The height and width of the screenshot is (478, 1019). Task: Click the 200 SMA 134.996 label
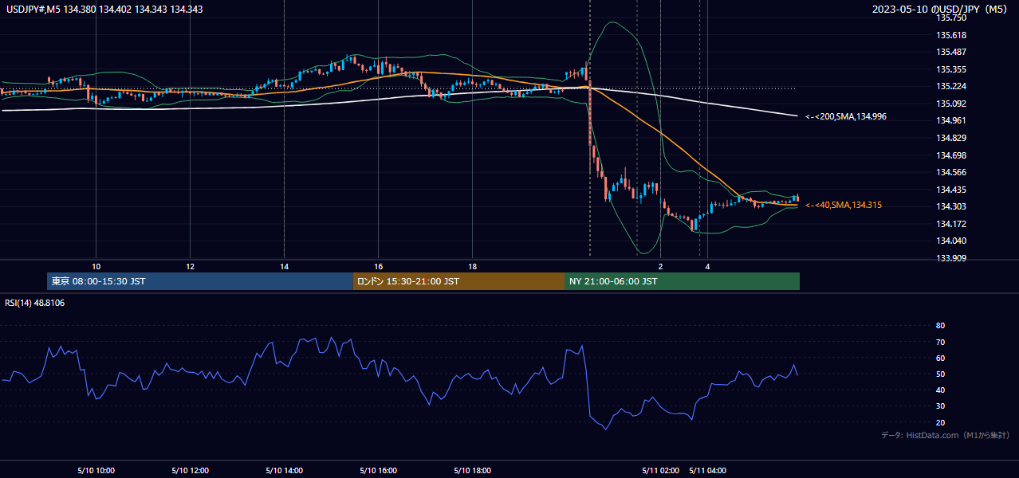coord(846,117)
